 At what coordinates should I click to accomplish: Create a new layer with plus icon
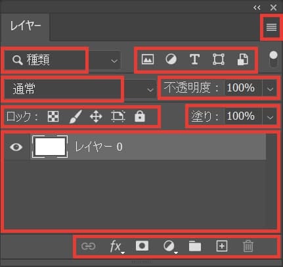tap(222, 246)
